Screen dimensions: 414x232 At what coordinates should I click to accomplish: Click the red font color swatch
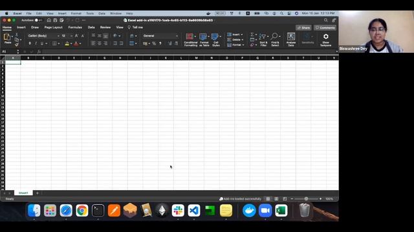pyautogui.click(x=76, y=44)
